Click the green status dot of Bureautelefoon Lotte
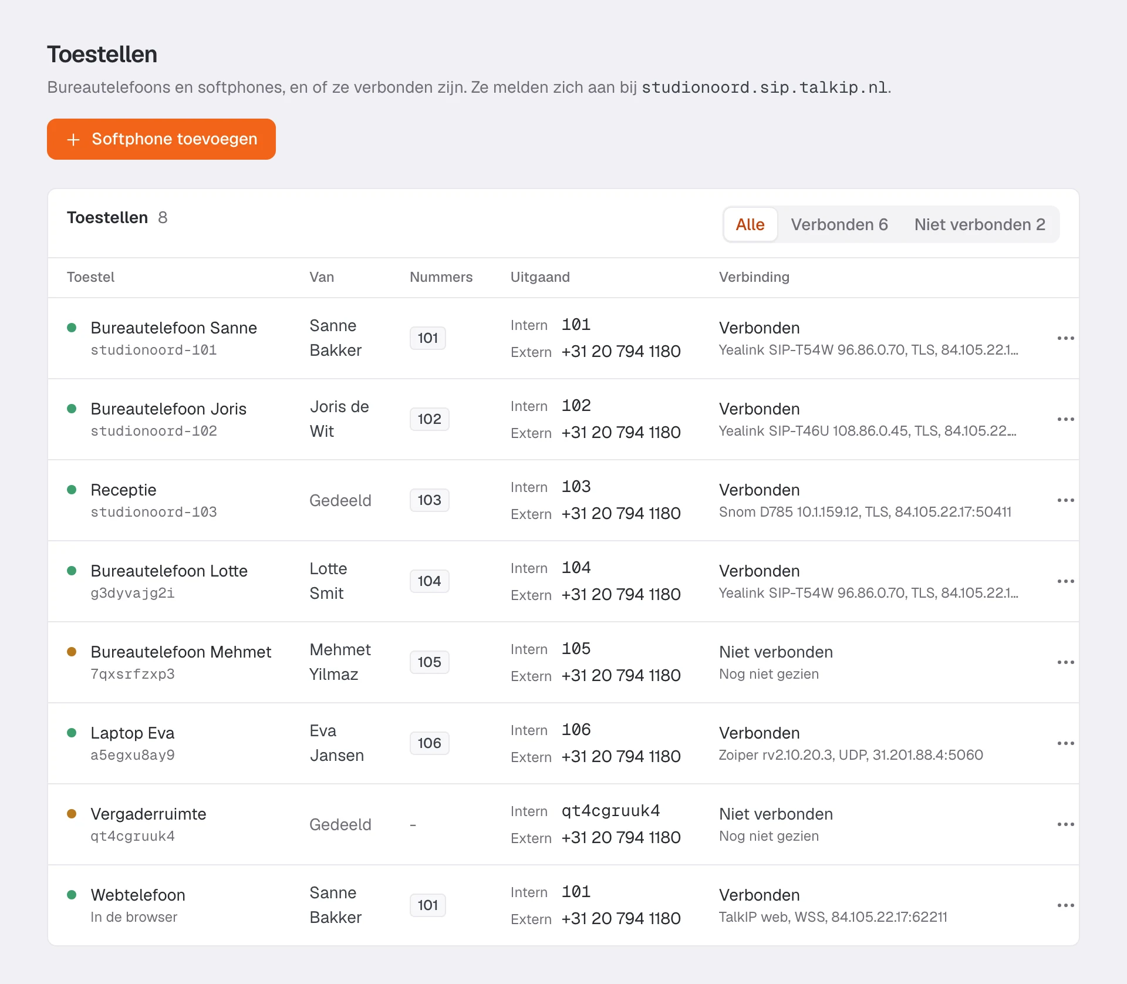 pyautogui.click(x=72, y=571)
